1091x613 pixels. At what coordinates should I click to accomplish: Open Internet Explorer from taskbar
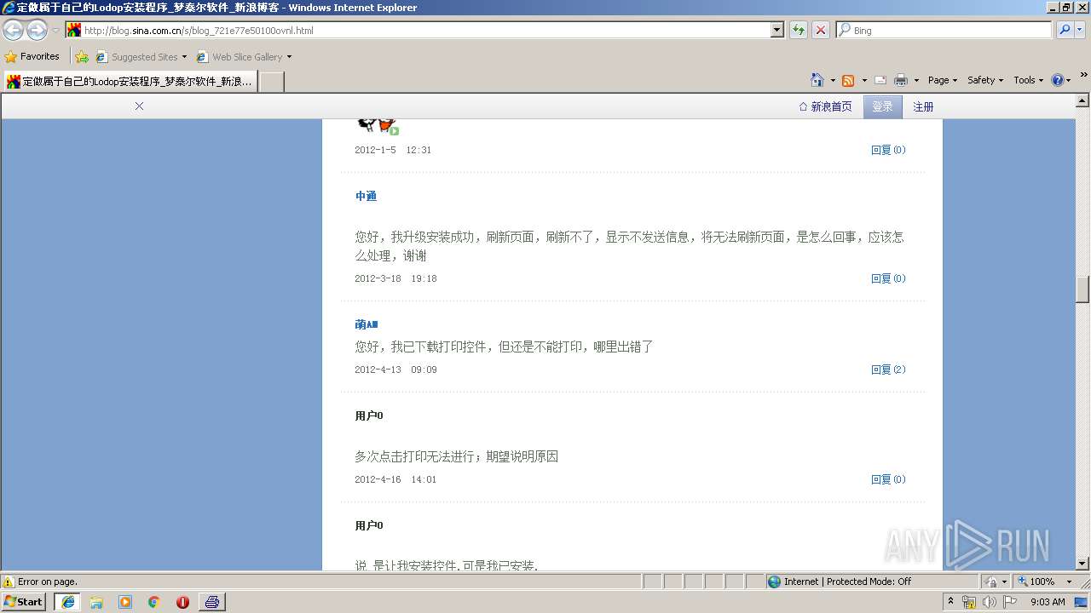pyautogui.click(x=68, y=602)
